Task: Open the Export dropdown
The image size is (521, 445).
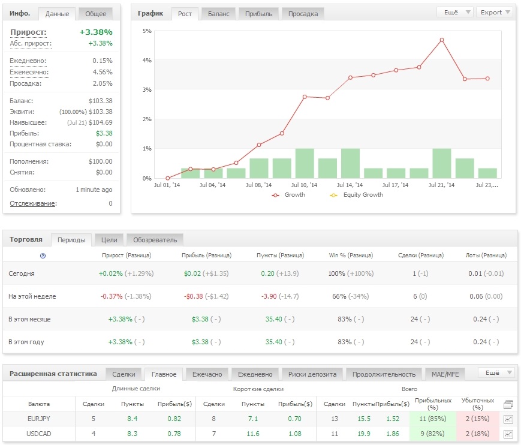Action: (x=495, y=13)
